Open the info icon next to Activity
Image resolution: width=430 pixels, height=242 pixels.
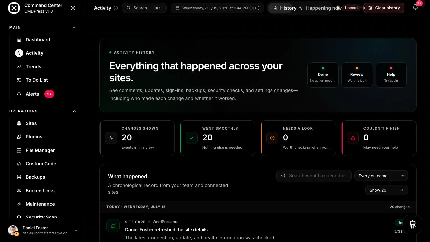click(116, 8)
